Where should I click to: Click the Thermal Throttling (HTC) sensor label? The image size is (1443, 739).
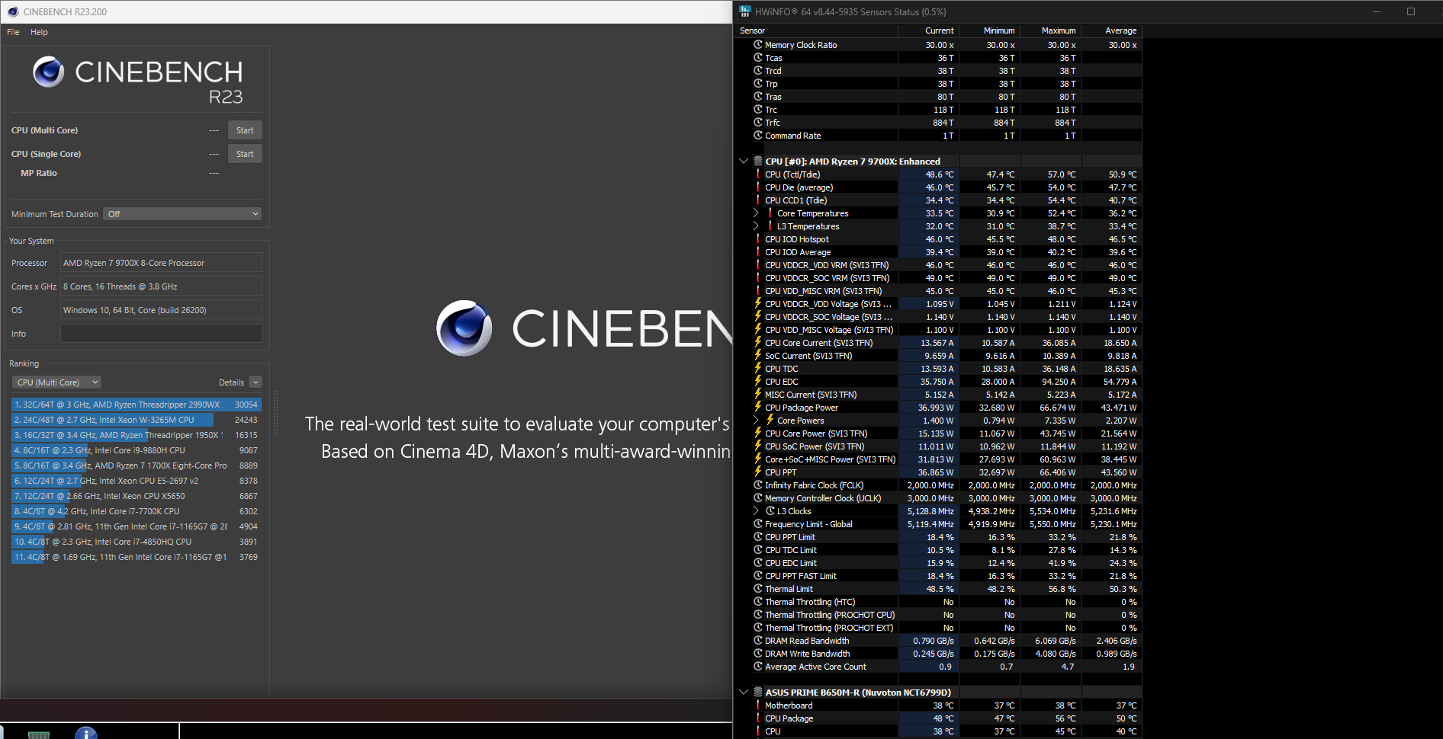click(x=810, y=602)
